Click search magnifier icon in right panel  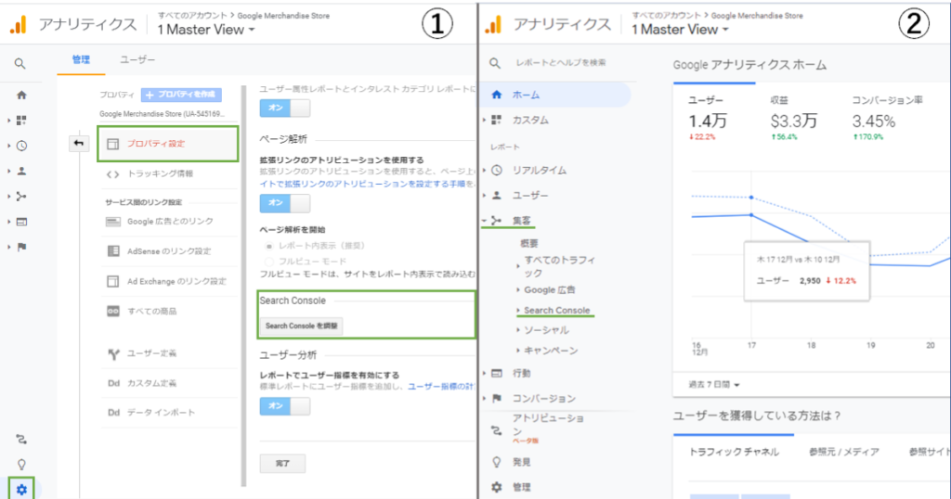[x=496, y=63]
